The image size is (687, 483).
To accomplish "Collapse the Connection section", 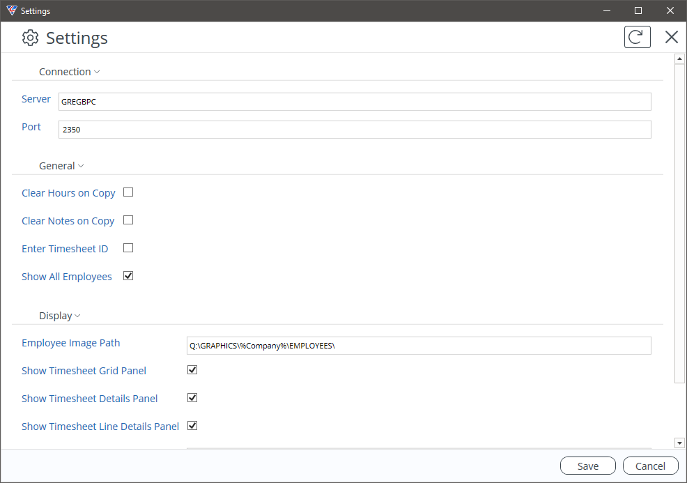I will 69,72.
